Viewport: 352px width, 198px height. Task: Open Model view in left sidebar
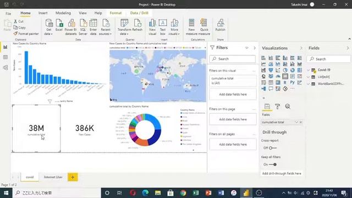5,68
